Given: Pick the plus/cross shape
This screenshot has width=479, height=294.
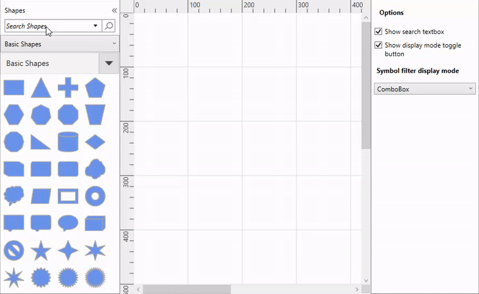Looking at the screenshot, I should pos(68,88).
